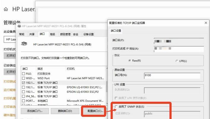Check the 192.1 port for EPSON LQ-610KII ESC/P2

click(x=23, y=92)
